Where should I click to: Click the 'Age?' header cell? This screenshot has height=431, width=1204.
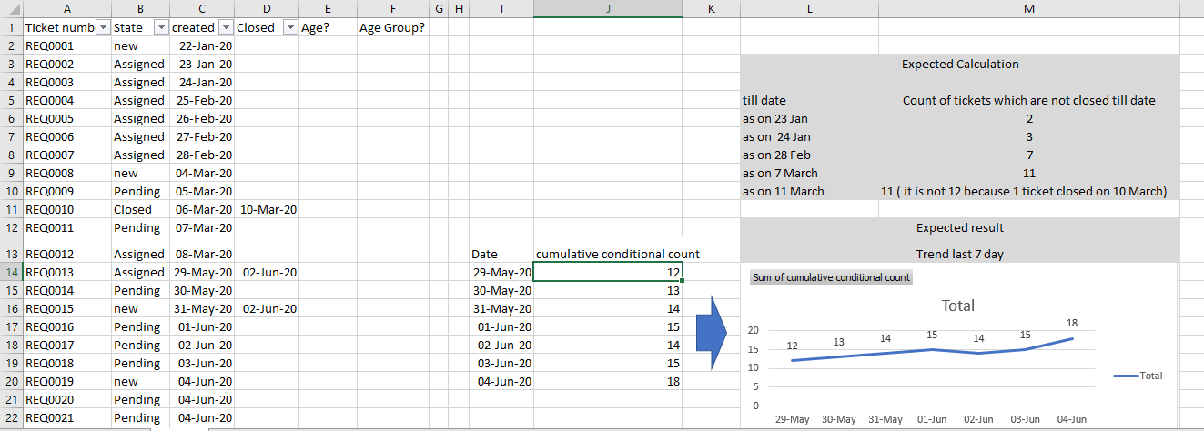click(x=328, y=27)
